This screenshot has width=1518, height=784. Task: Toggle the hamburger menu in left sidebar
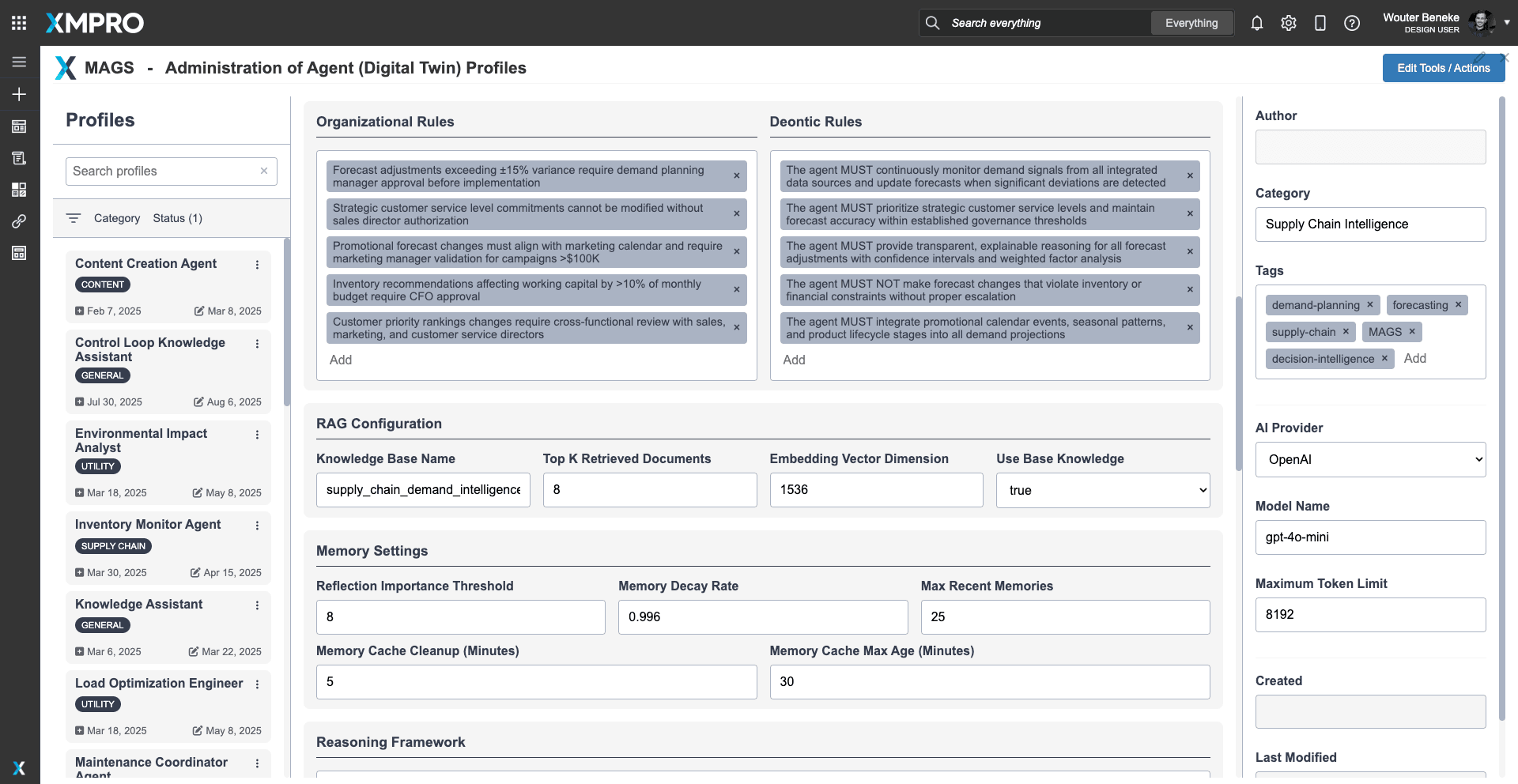[x=19, y=62]
